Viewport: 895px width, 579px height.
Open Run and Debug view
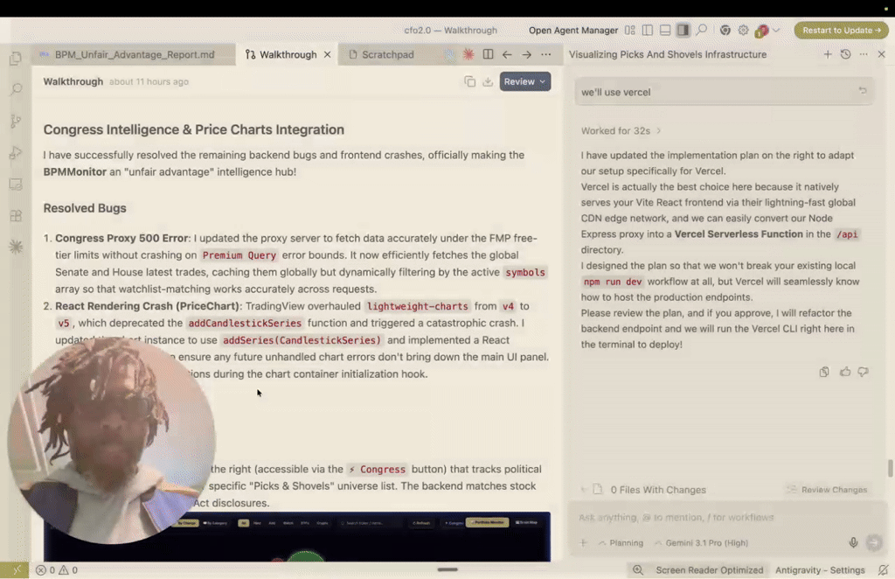click(16, 153)
